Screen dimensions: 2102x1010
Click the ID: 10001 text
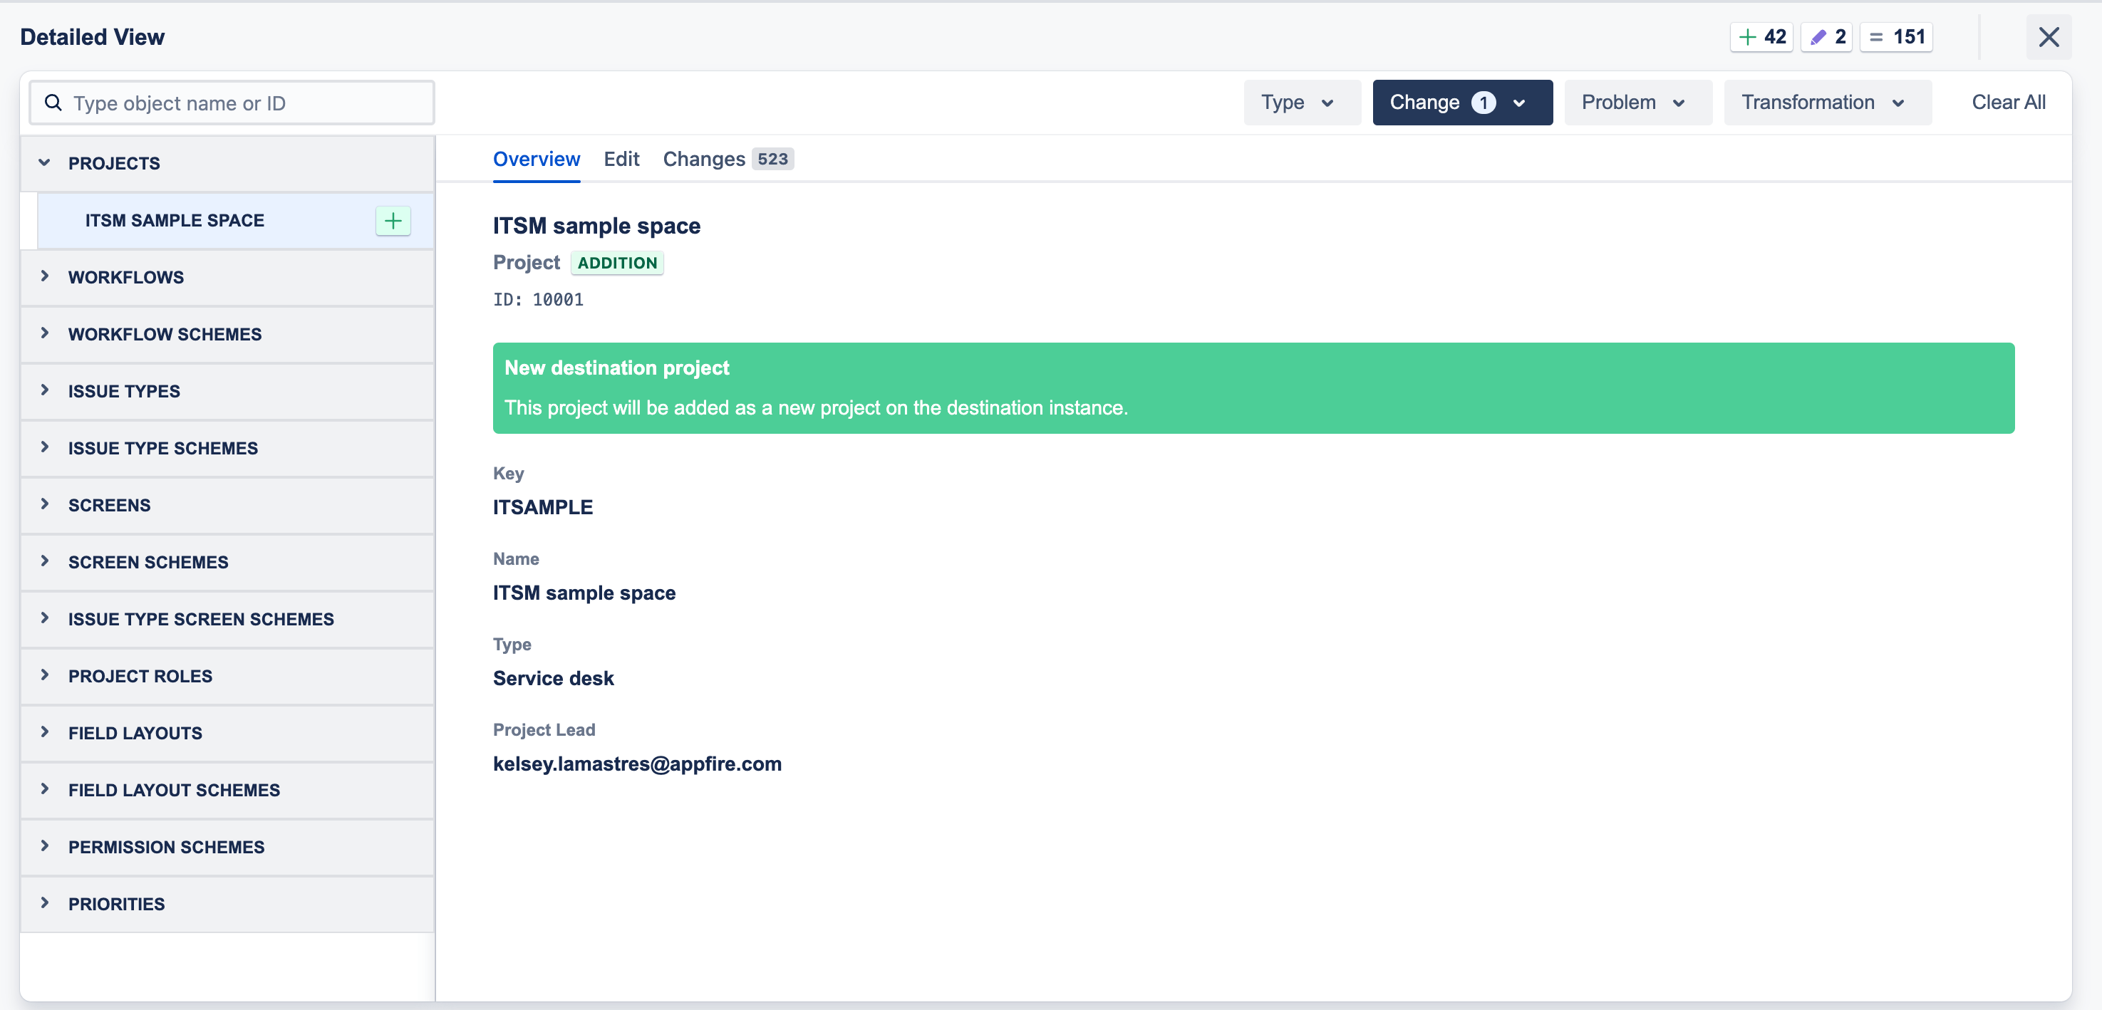click(x=538, y=301)
